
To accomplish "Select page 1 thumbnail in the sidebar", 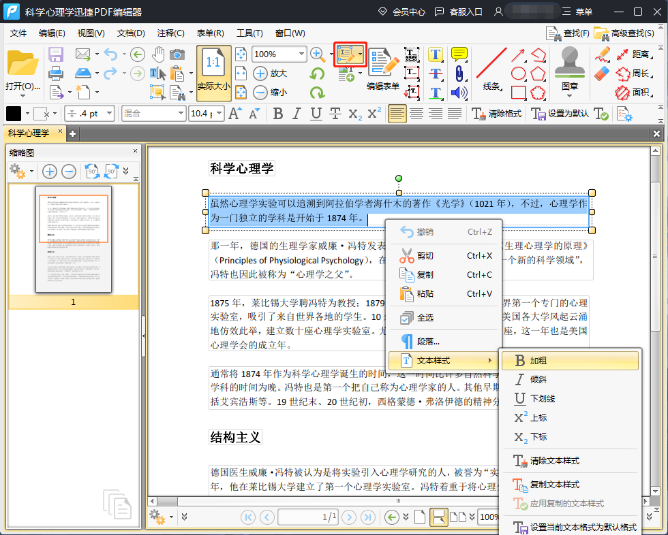I will click(74, 239).
